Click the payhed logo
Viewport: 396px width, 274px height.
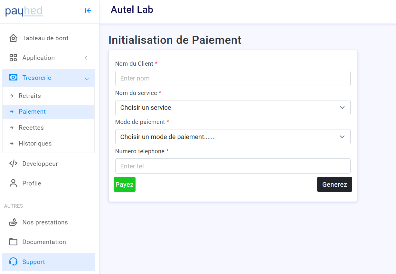24,11
